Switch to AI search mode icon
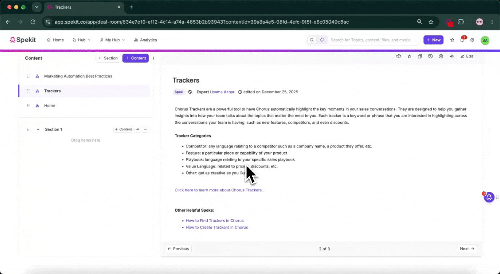The image size is (500, 274). click(x=322, y=40)
